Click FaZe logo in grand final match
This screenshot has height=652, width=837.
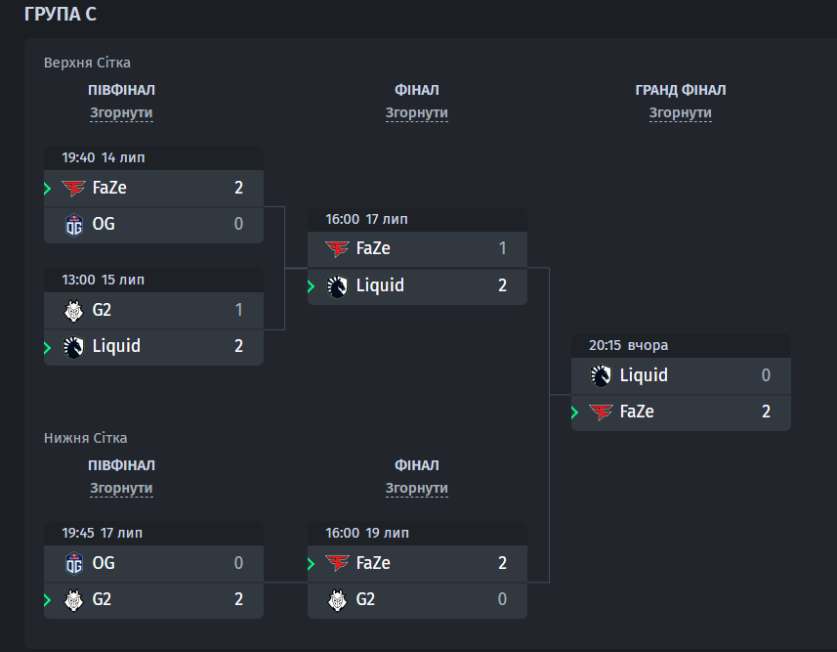coord(601,413)
